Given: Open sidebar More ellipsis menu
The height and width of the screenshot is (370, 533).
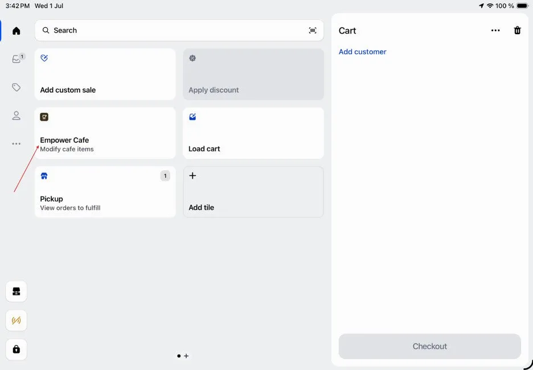Looking at the screenshot, I should pyautogui.click(x=17, y=143).
